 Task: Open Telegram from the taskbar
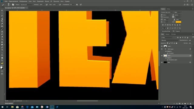pyautogui.click(x=57, y=107)
